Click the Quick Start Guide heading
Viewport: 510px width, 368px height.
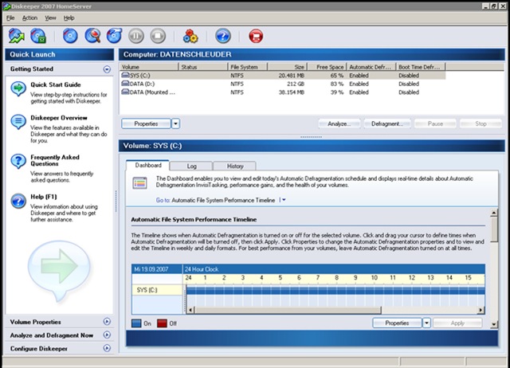click(56, 84)
